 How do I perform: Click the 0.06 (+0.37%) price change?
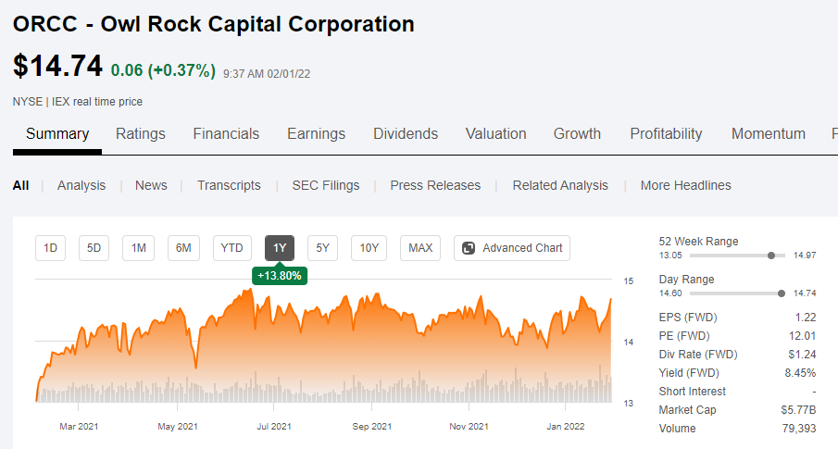[x=163, y=70]
